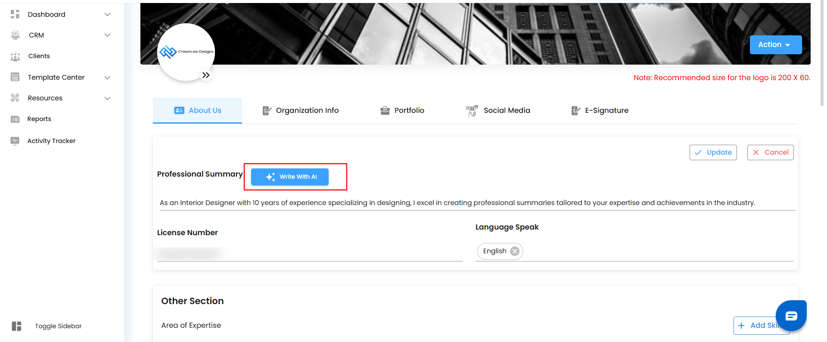
Task: Click the CrownLine Designs logo
Action: coord(186,52)
